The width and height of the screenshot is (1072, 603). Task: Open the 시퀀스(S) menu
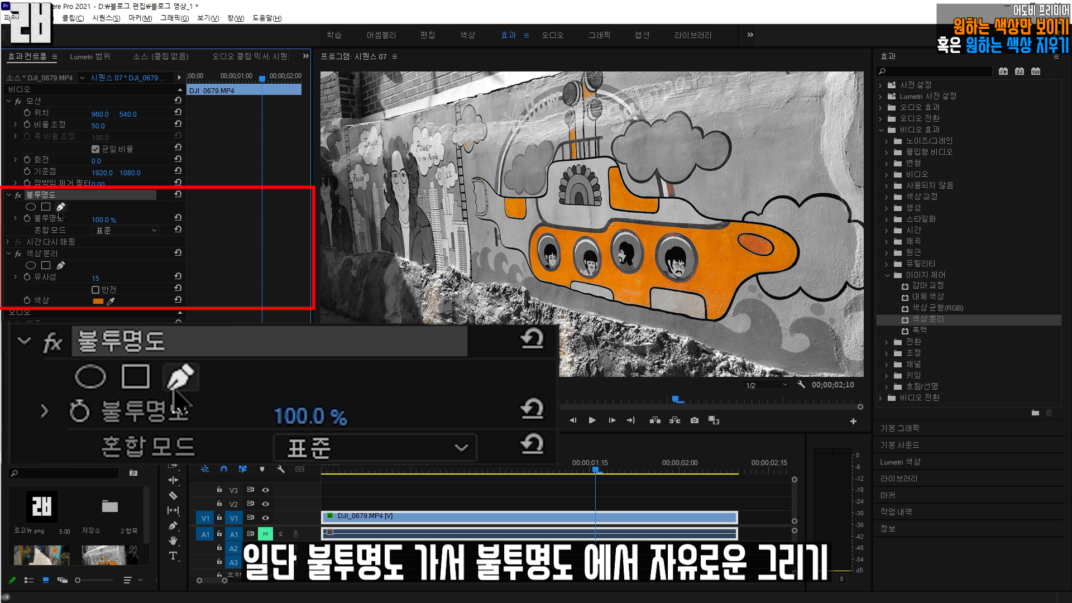tap(106, 18)
